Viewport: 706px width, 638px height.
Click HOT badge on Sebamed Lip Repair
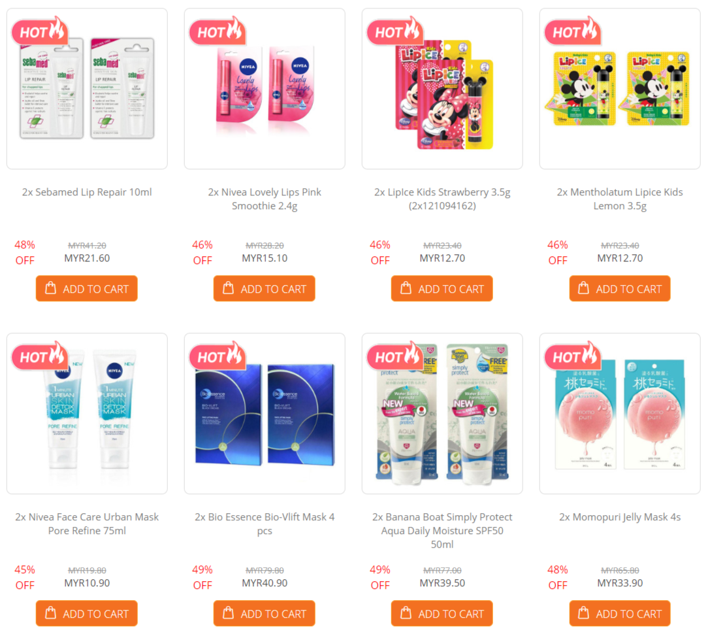tap(40, 31)
